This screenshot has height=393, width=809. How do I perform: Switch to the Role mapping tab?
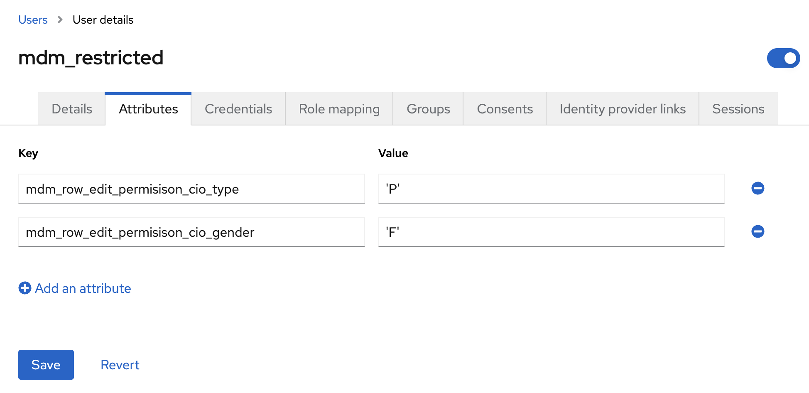point(339,109)
